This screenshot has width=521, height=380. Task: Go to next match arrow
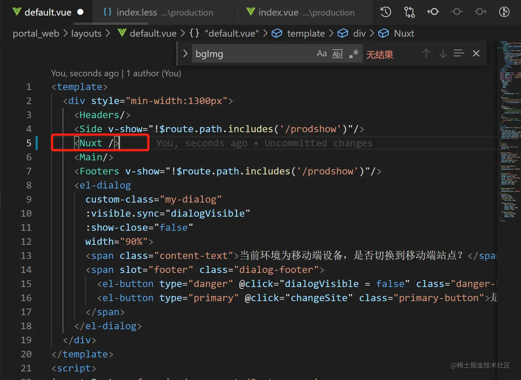click(443, 54)
